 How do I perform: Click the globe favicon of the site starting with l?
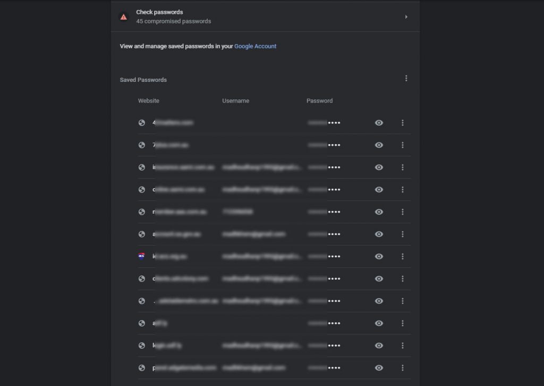141,346
